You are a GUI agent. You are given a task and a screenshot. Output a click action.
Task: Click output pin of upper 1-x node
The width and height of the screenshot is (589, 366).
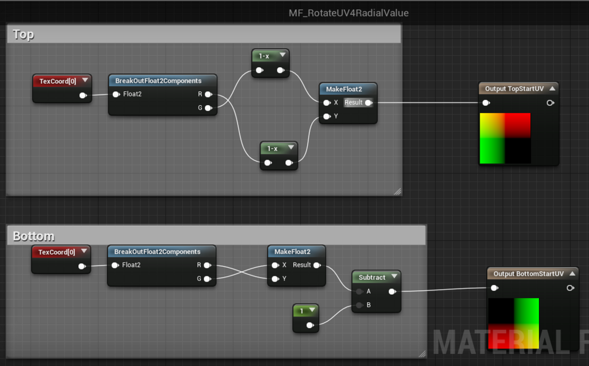pyautogui.click(x=280, y=70)
